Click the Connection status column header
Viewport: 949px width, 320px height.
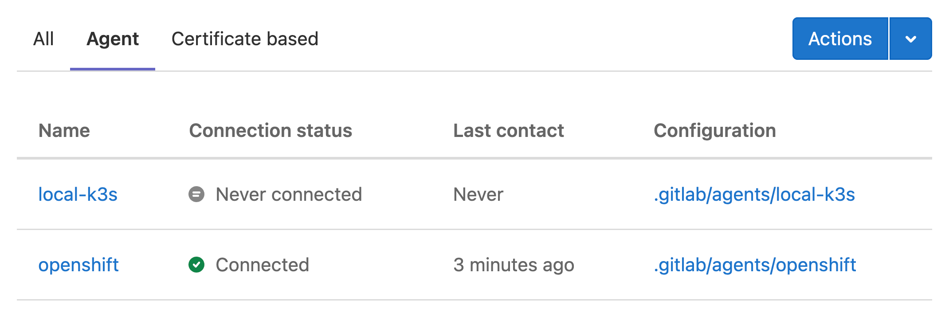click(x=271, y=131)
